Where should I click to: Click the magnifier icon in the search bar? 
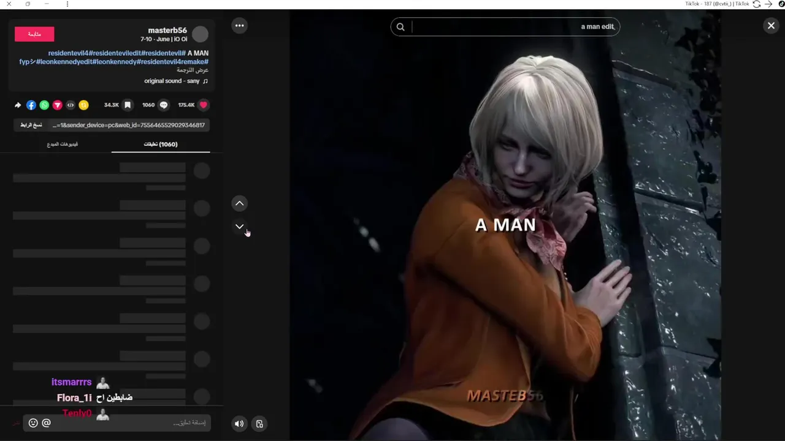(x=400, y=27)
